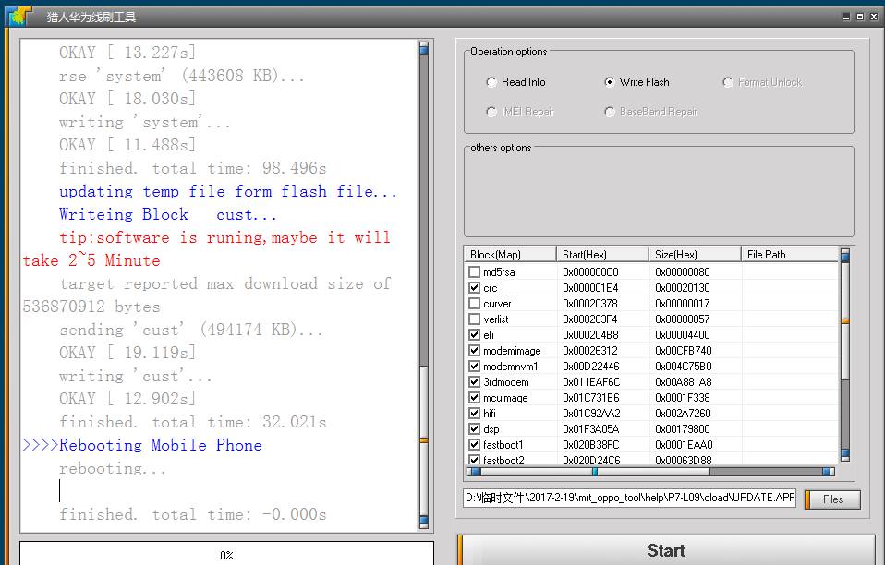This screenshot has height=565, width=885.
Task: Click the Block(Map) column header
Action: point(510,254)
